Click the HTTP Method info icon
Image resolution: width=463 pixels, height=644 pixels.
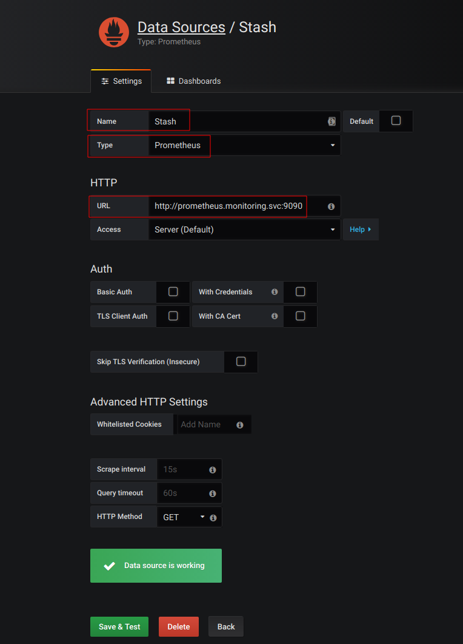213,518
